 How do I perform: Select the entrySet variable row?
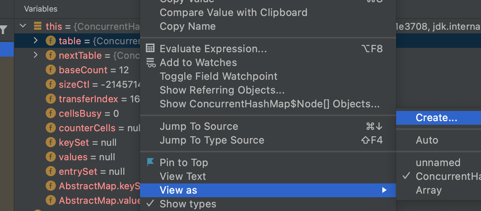pos(92,171)
